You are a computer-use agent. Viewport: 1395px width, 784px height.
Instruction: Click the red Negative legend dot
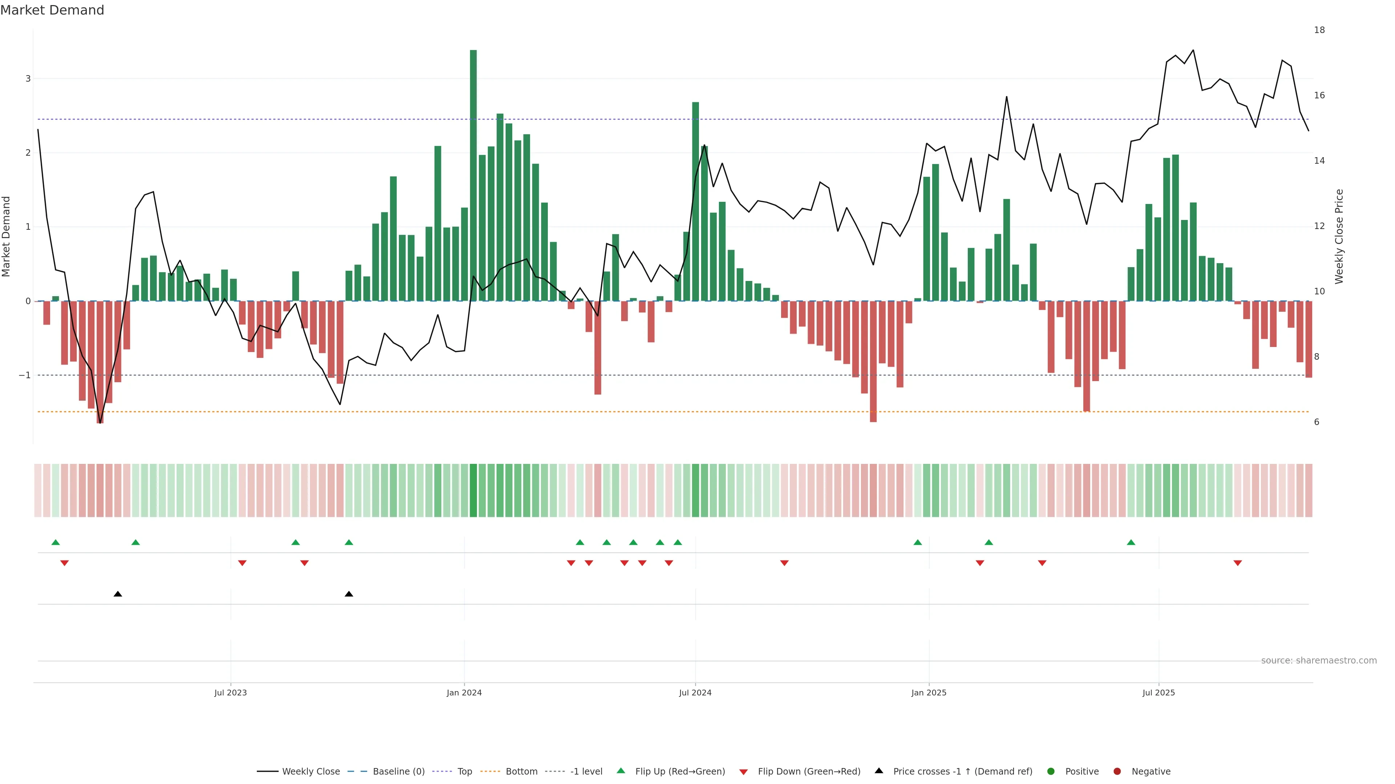[x=1117, y=771]
